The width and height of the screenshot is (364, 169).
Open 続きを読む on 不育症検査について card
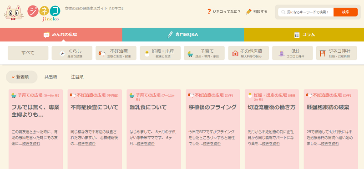coord(86,144)
